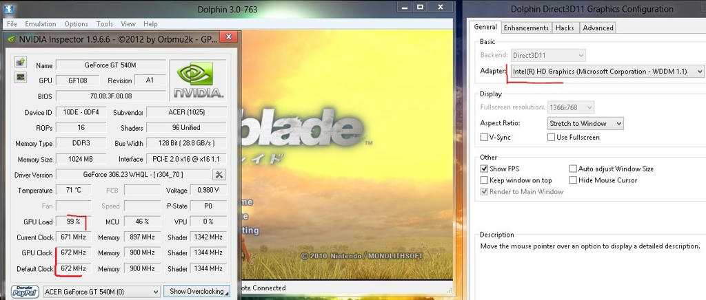This screenshot has height=300, width=706.
Task: Click Show Overclocking button
Action: tap(196, 292)
